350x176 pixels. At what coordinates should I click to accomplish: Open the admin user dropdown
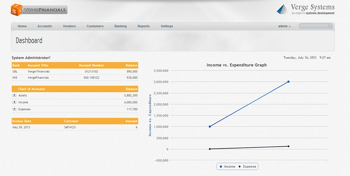(x=284, y=26)
